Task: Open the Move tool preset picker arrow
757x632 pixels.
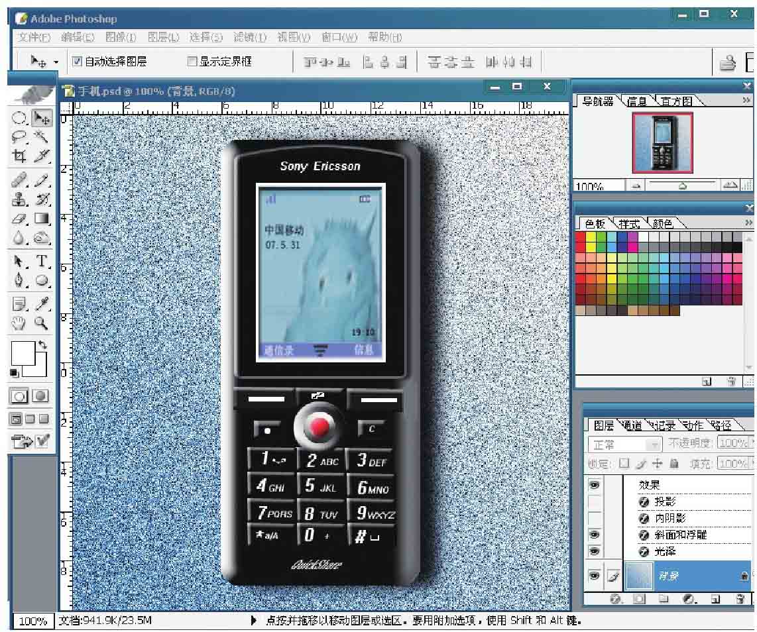Action: (56, 62)
